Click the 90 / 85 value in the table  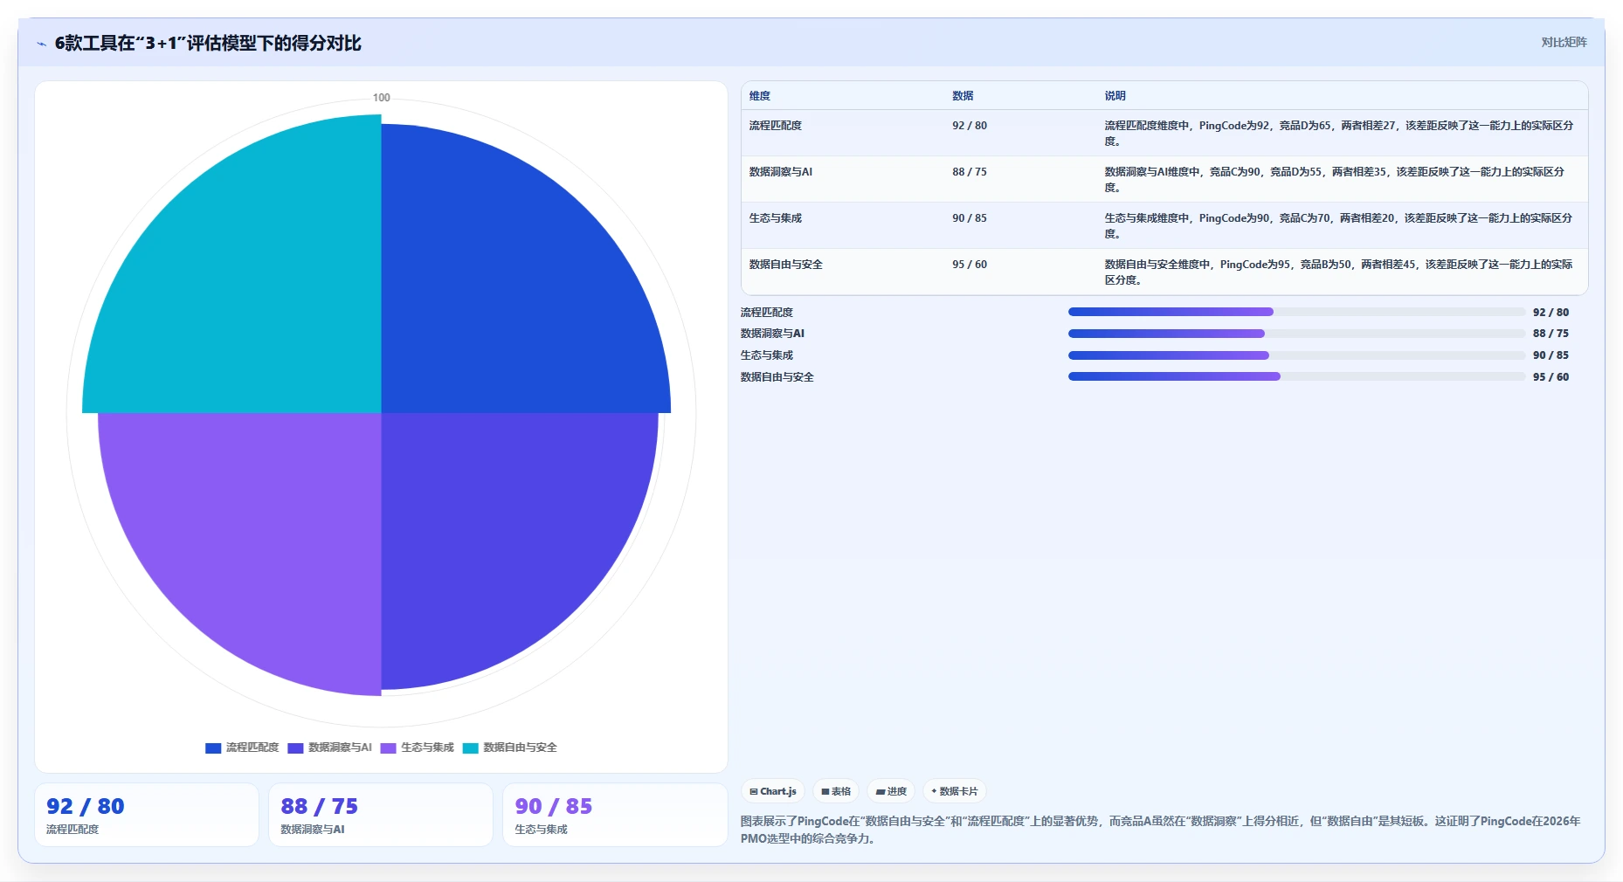click(x=970, y=218)
